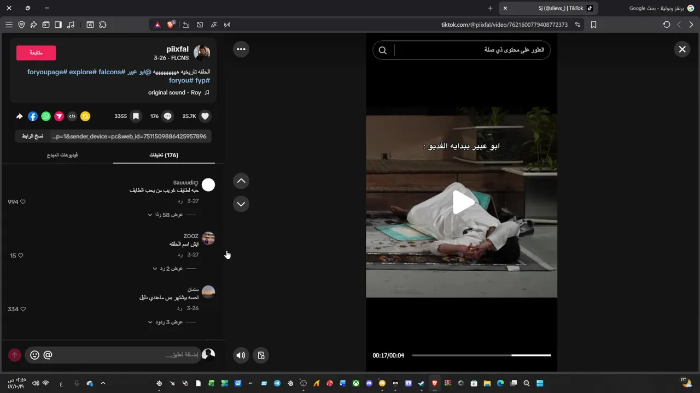Switch to the فيديوهات المبدع creator videos tab
Image resolution: width=700 pixels, height=393 pixels.
(62, 155)
